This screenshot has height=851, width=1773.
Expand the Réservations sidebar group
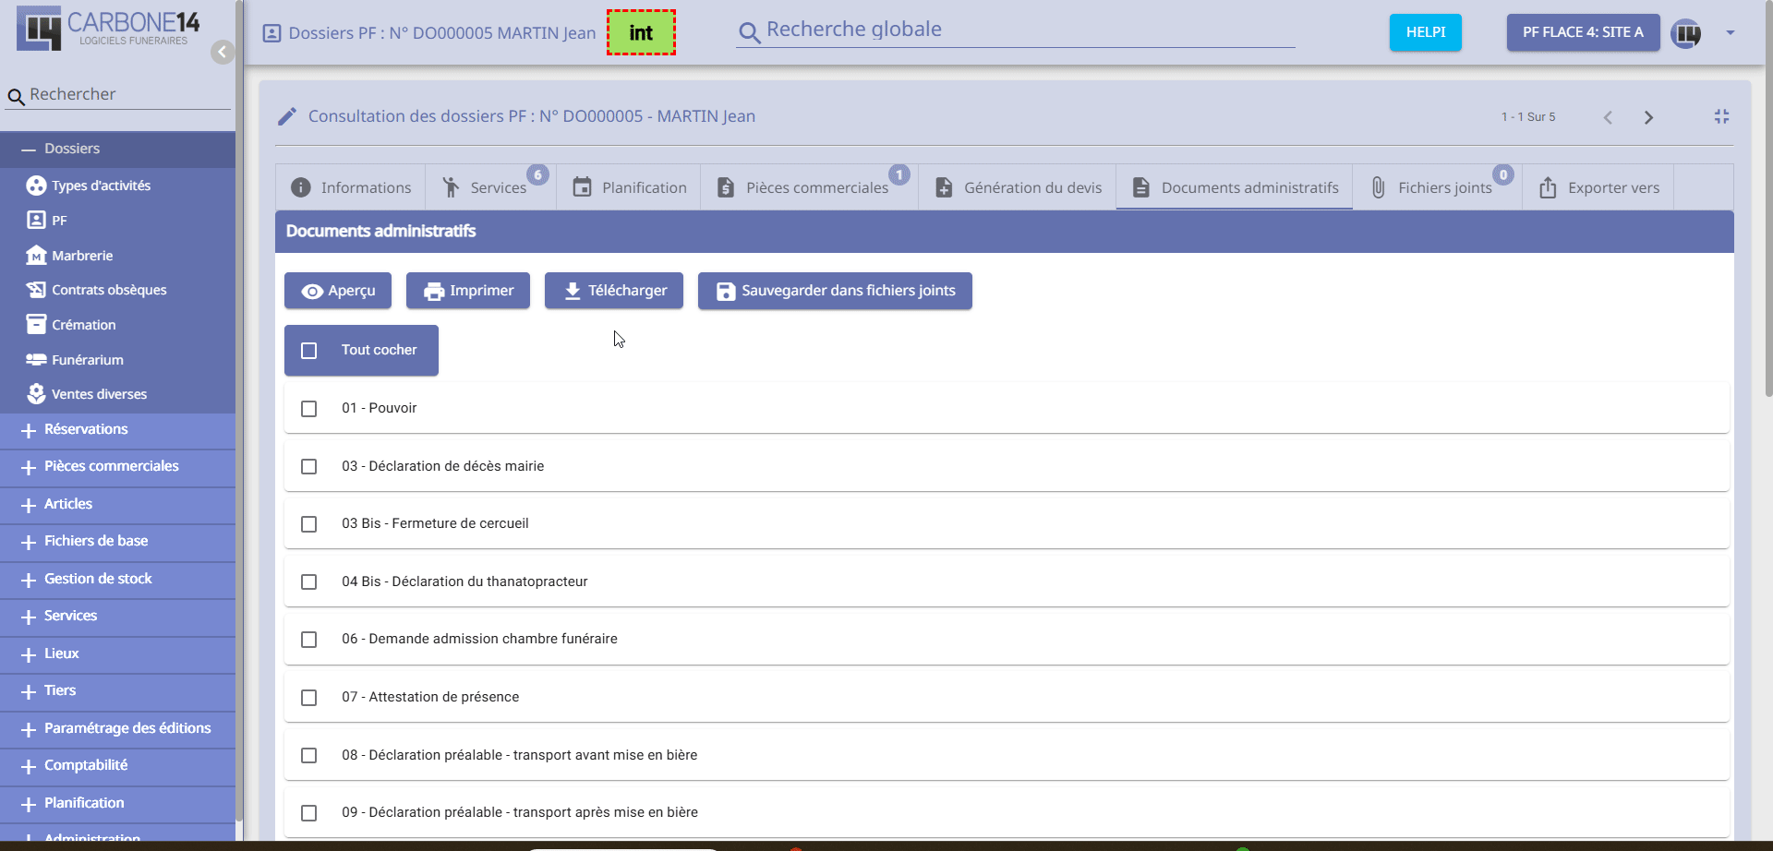[86, 430]
